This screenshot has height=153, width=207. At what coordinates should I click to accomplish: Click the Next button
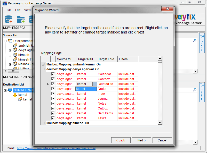141,140
